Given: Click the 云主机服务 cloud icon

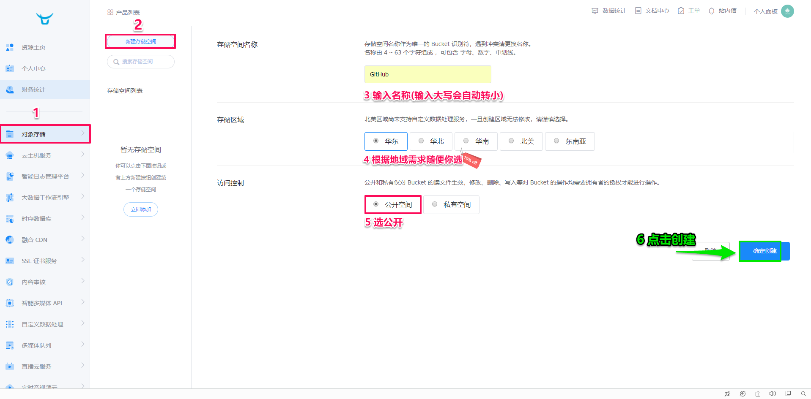Looking at the screenshot, I should (10, 155).
